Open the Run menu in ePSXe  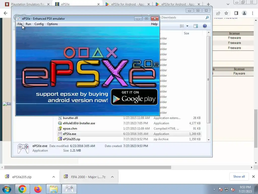tap(28, 24)
